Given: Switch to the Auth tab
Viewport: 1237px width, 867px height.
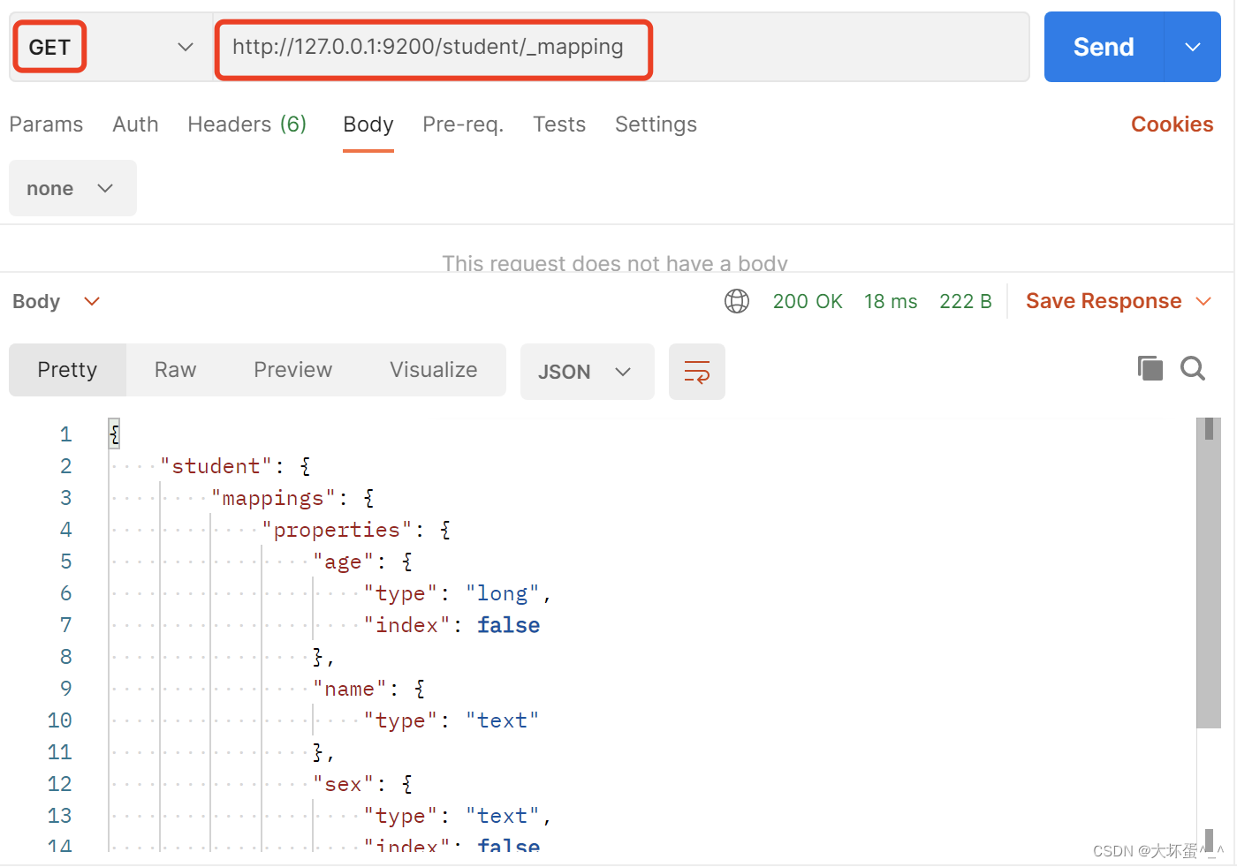Looking at the screenshot, I should click(x=135, y=124).
